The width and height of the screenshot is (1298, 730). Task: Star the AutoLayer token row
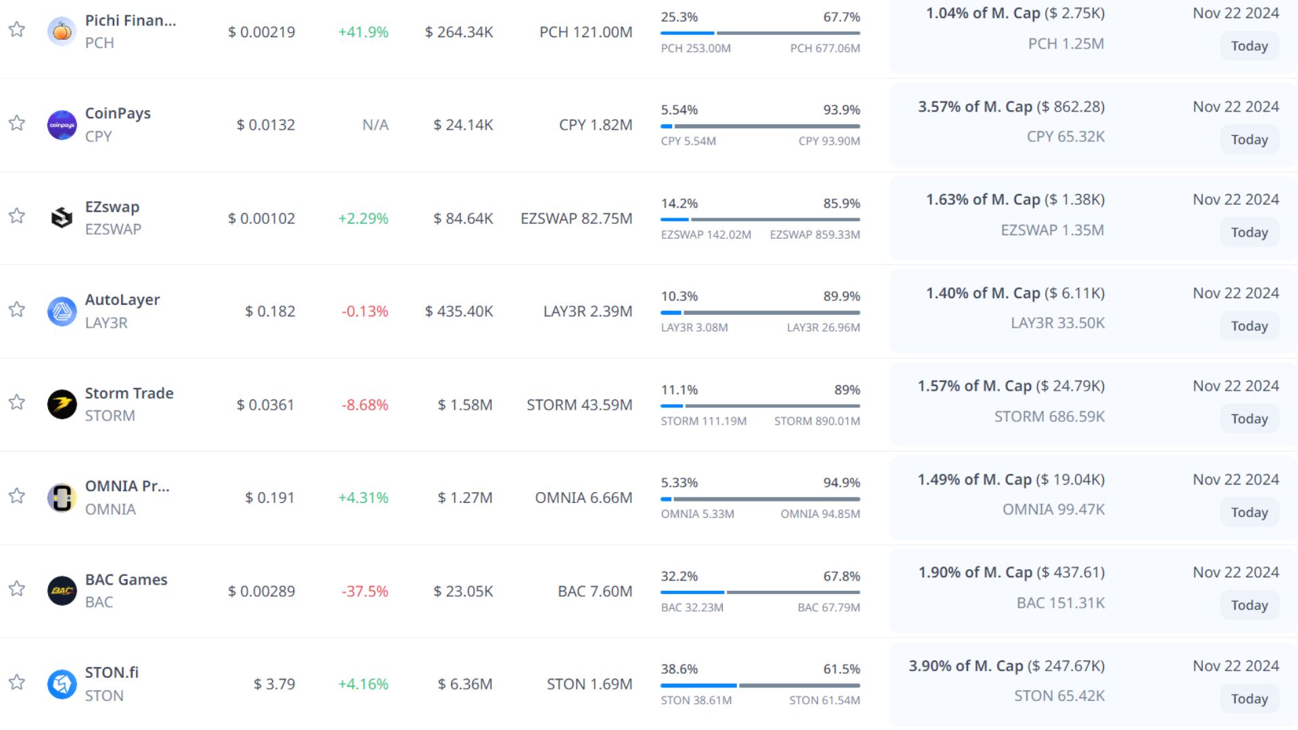point(17,309)
